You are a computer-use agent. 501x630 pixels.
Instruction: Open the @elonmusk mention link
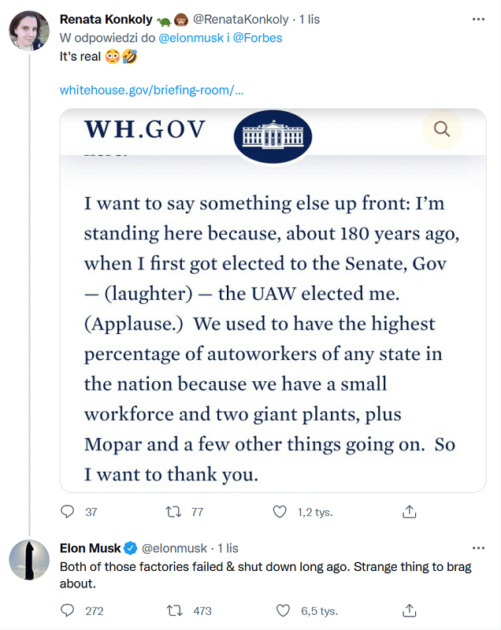(191, 38)
